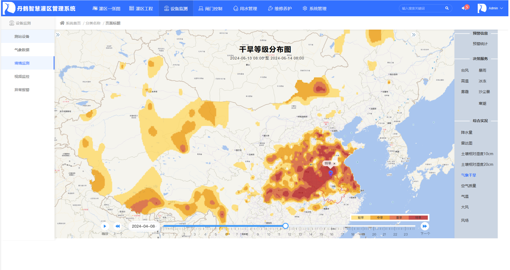Click the blue map location pin
This screenshot has width=510, height=270.
coord(331,173)
